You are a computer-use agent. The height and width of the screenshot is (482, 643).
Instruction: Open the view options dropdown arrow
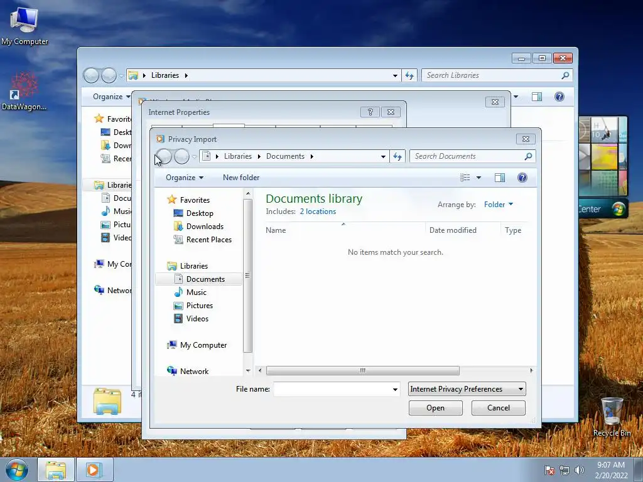click(x=478, y=178)
